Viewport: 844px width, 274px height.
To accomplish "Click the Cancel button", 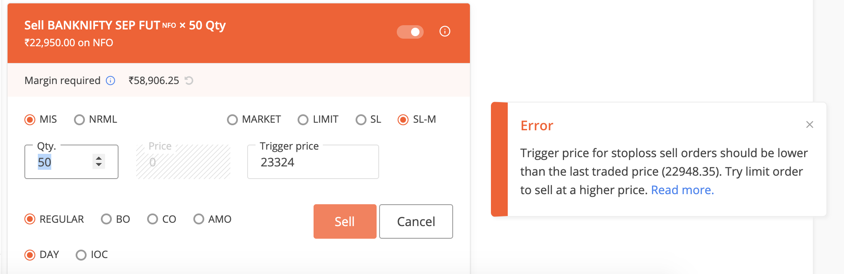I will [416, 221].
